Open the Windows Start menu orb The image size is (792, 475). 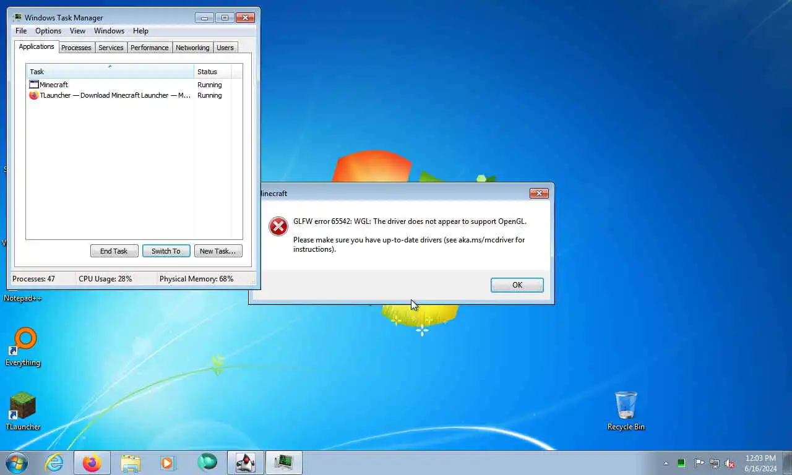(x=16, y=463)
